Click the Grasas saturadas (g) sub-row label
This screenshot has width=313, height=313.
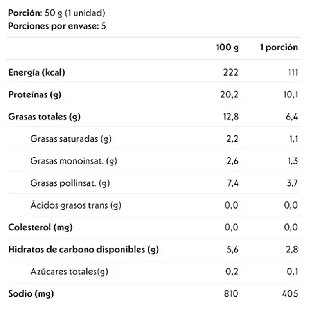click(70, 139)
